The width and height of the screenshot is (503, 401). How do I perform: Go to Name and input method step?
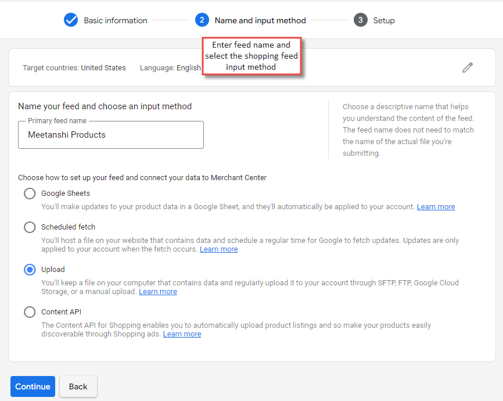point(260,20)
